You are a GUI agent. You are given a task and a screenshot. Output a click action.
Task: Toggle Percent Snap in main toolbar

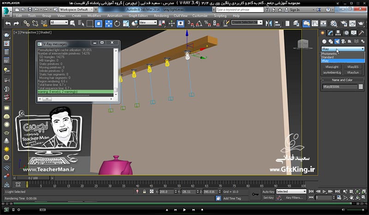208,23
